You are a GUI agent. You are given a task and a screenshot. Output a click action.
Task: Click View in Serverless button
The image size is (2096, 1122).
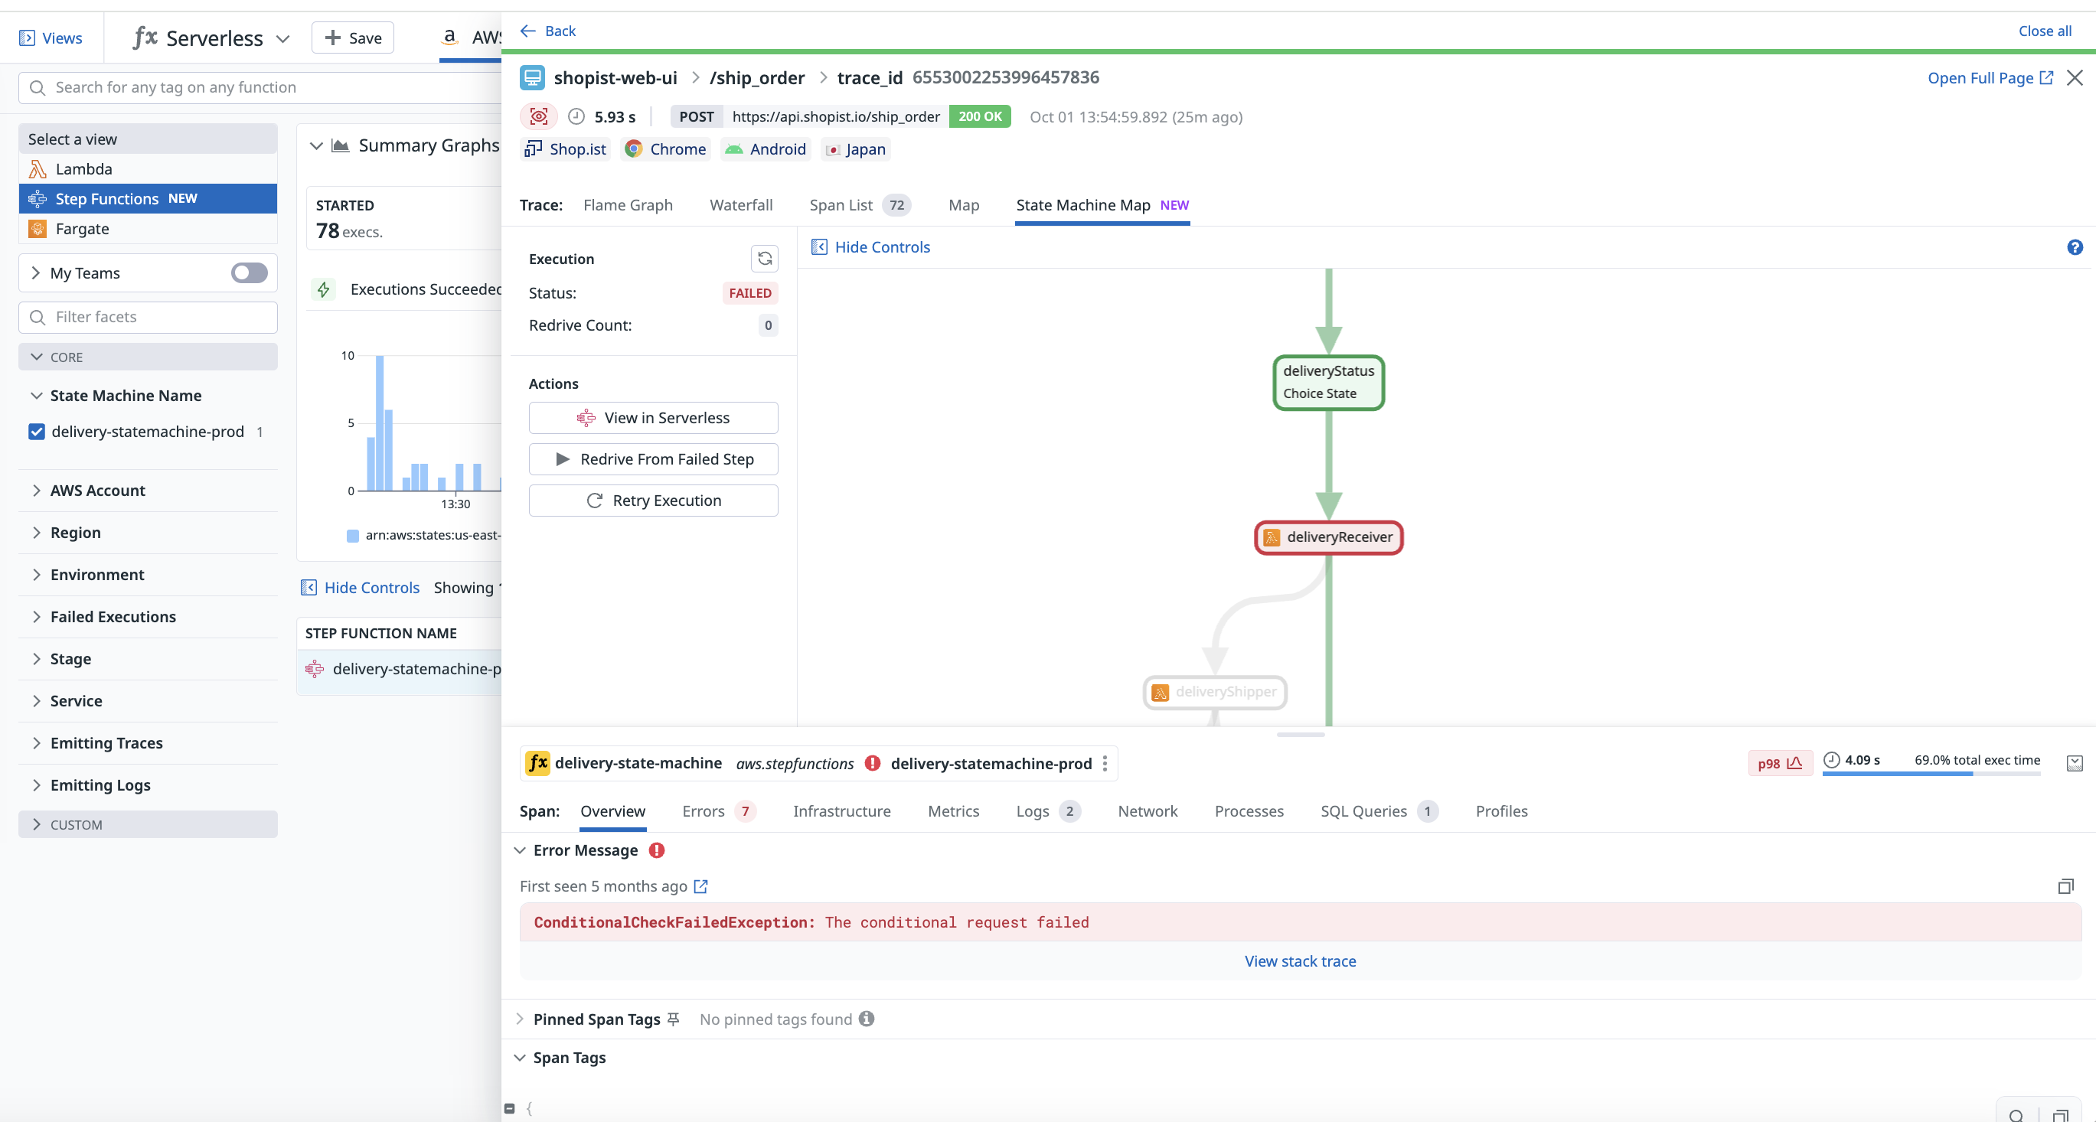[652, 418]
